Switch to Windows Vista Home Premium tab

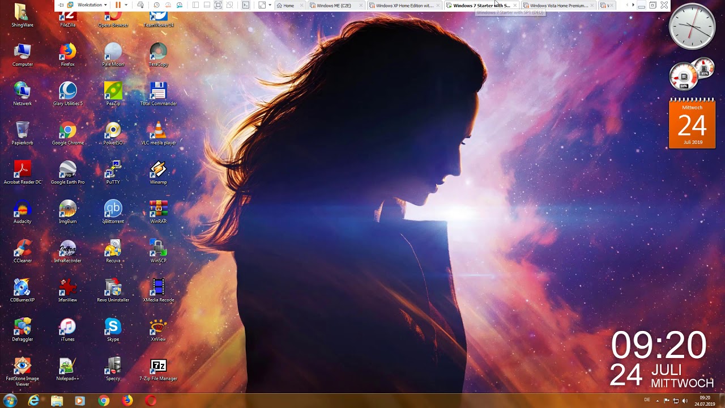(x=558, y=6)
